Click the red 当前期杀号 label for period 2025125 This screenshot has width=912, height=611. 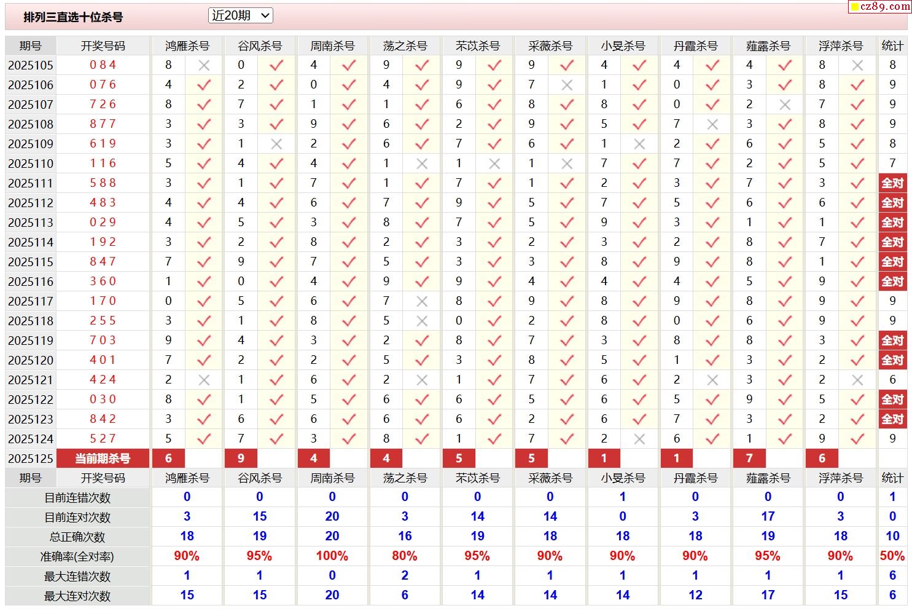103,459
